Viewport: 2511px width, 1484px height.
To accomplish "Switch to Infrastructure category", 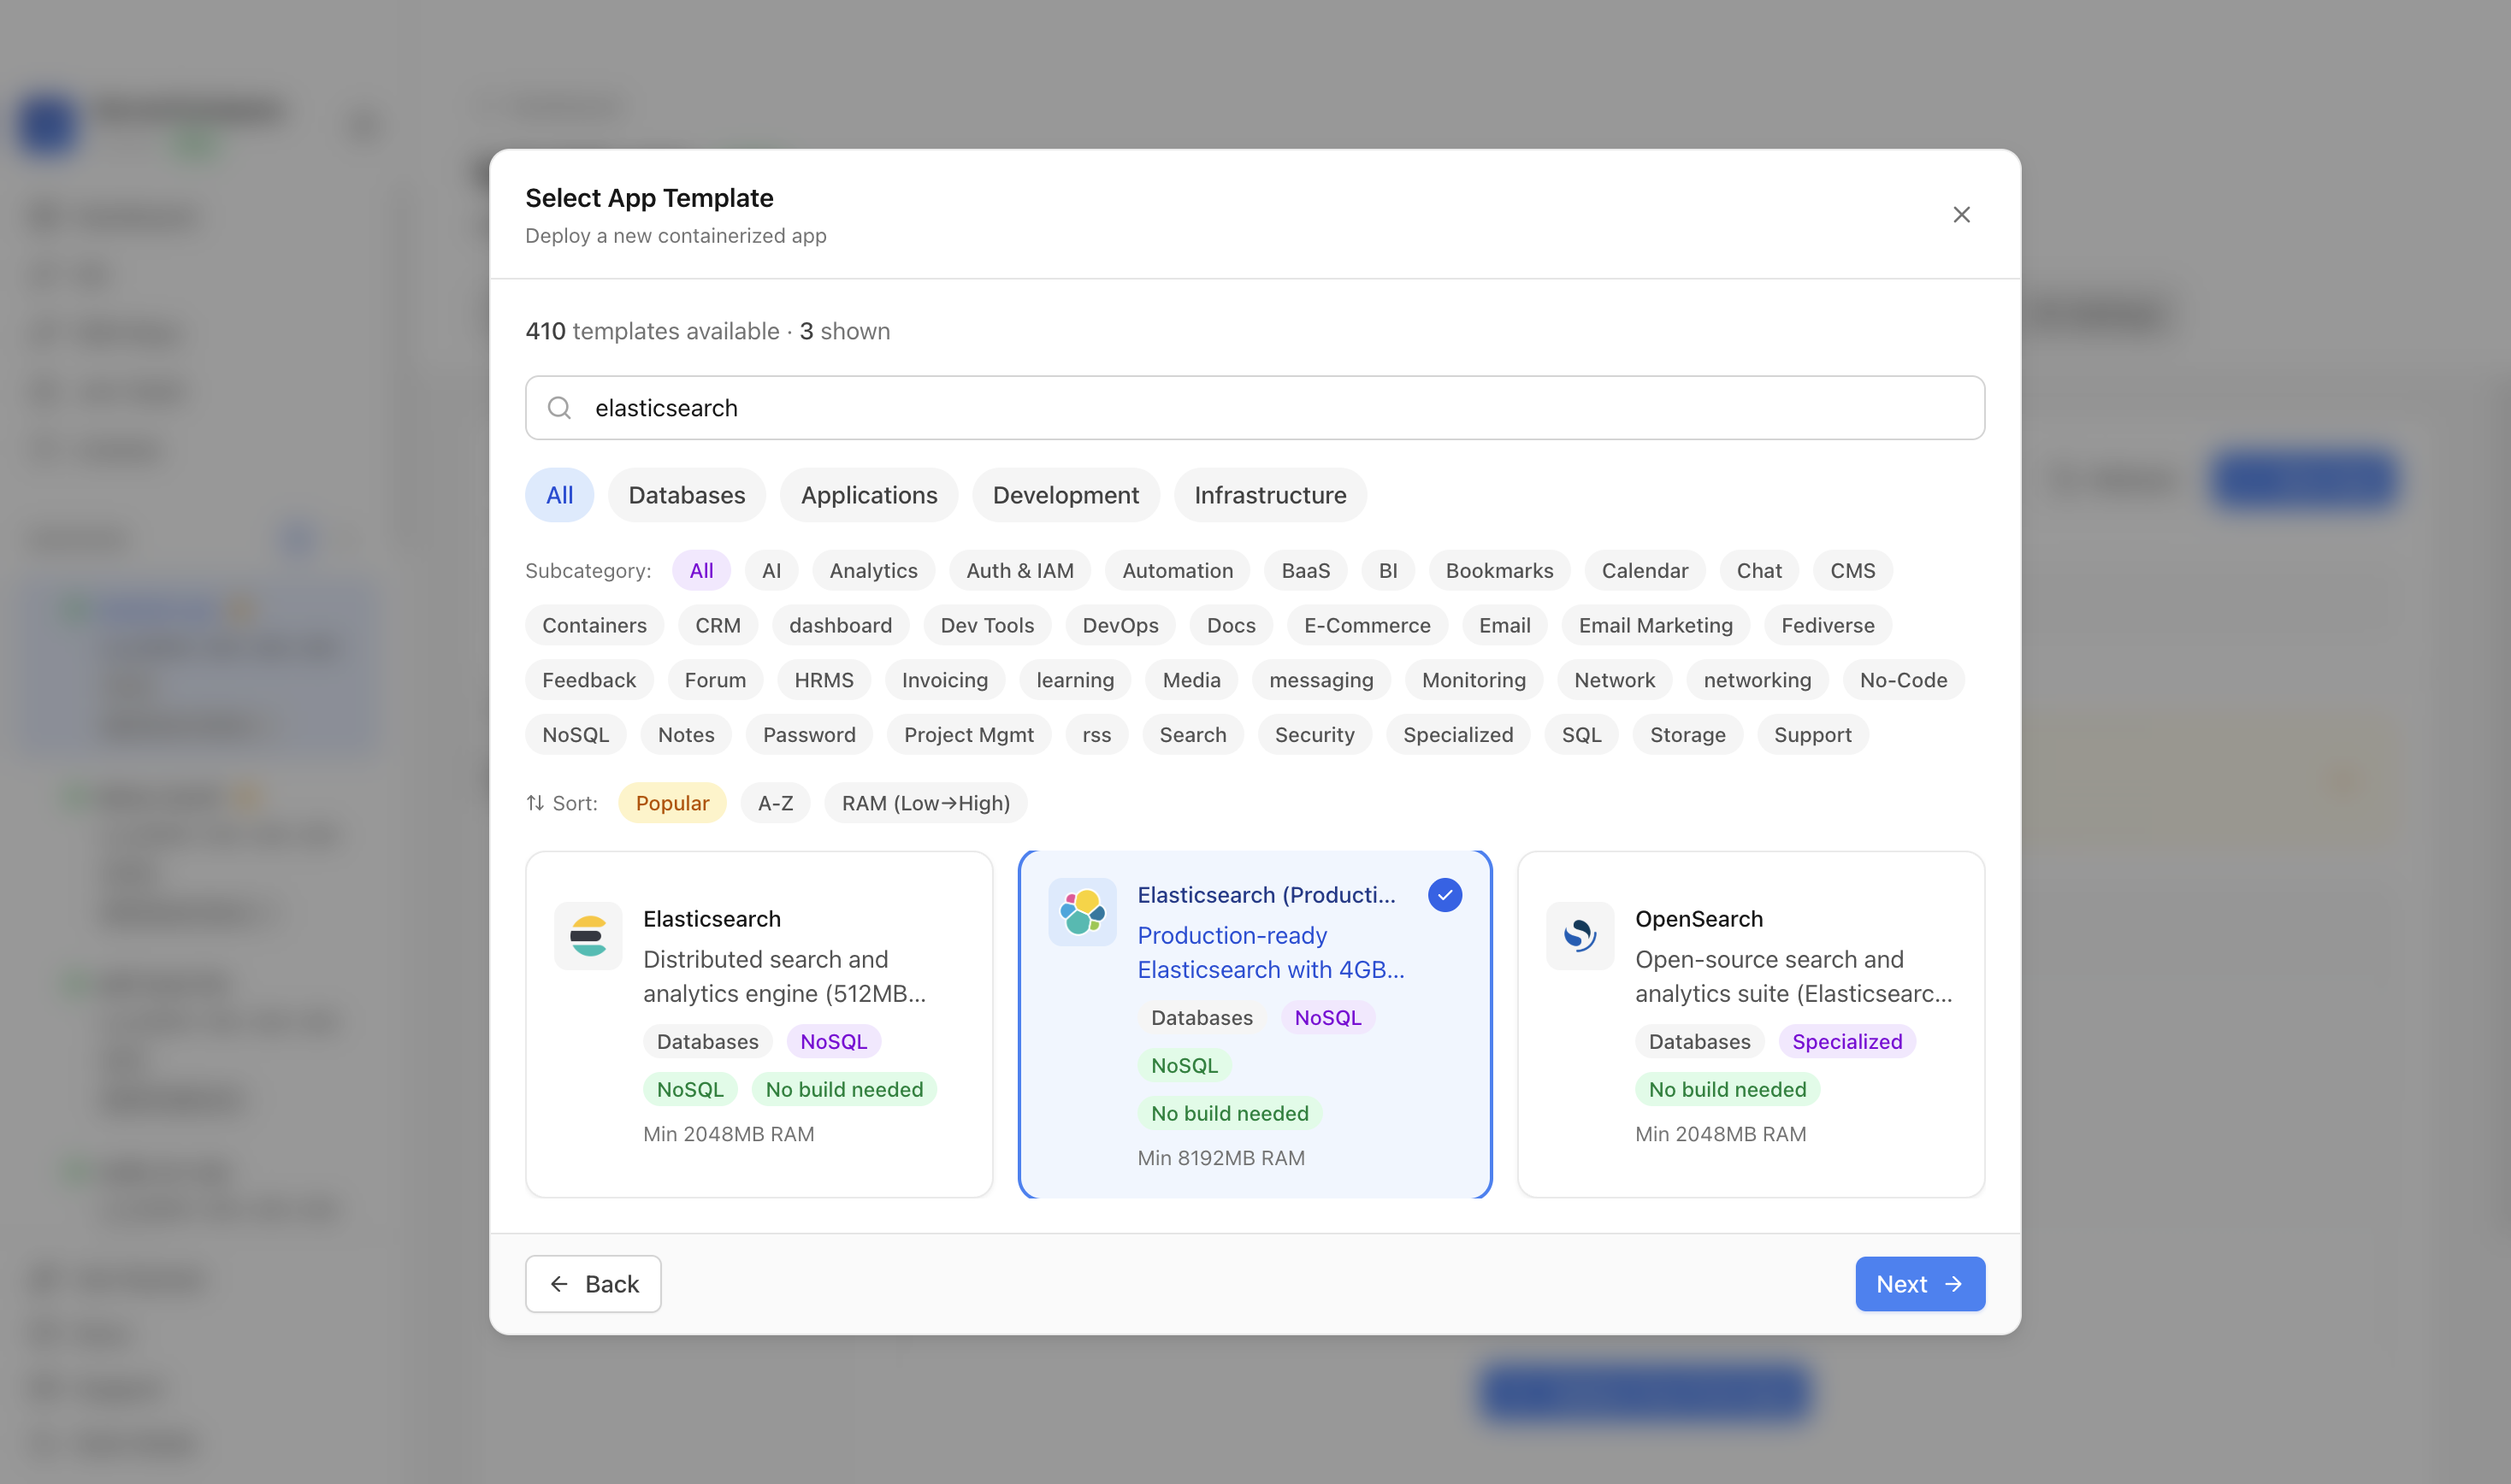I will 1269,495.
